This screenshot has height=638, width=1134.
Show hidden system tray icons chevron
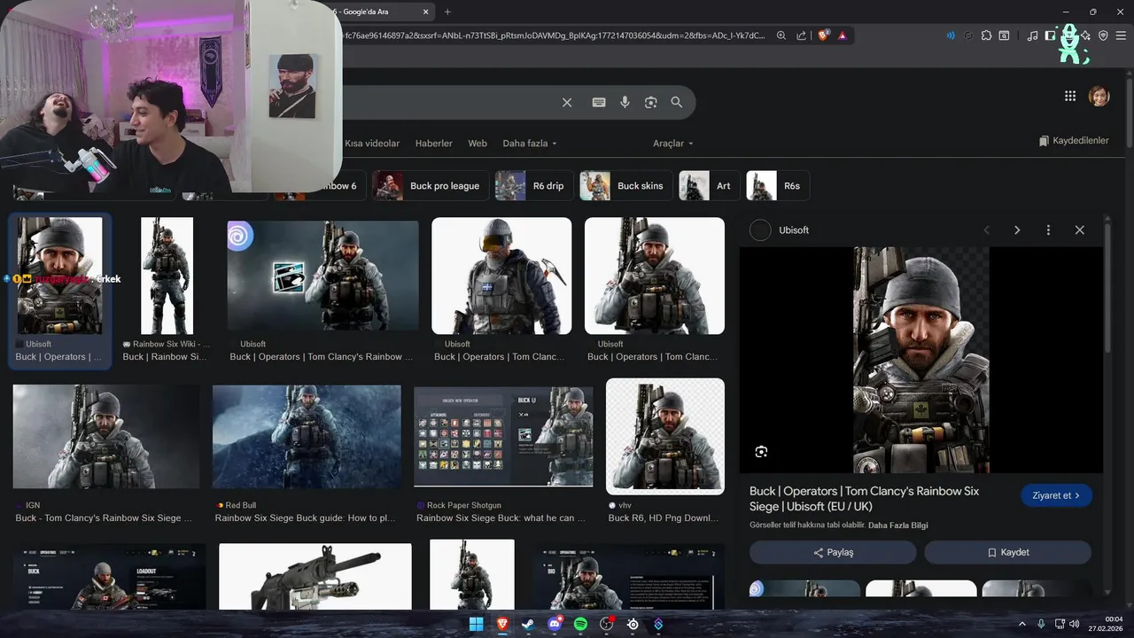[1021, 624]
